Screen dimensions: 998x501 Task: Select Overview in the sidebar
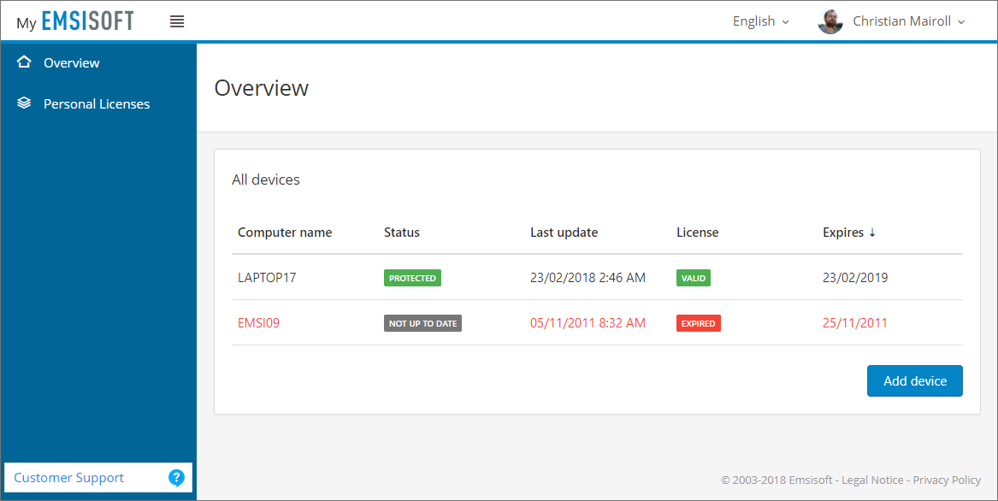pyautogui.click(x=71, y=62)
